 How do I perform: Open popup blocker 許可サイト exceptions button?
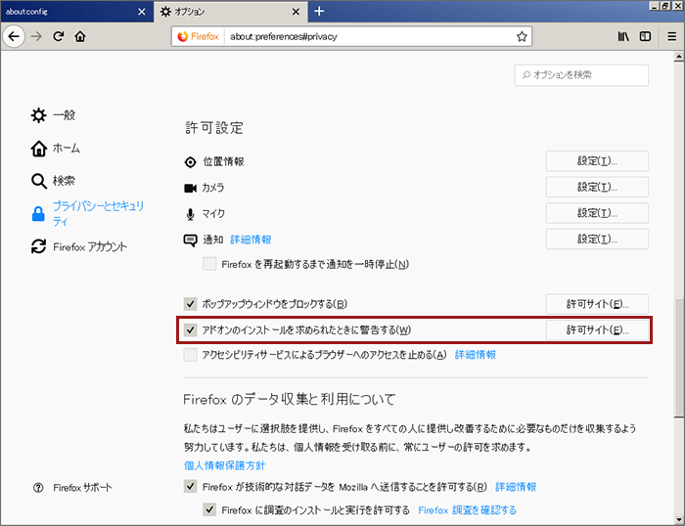(x=597, y=304)
